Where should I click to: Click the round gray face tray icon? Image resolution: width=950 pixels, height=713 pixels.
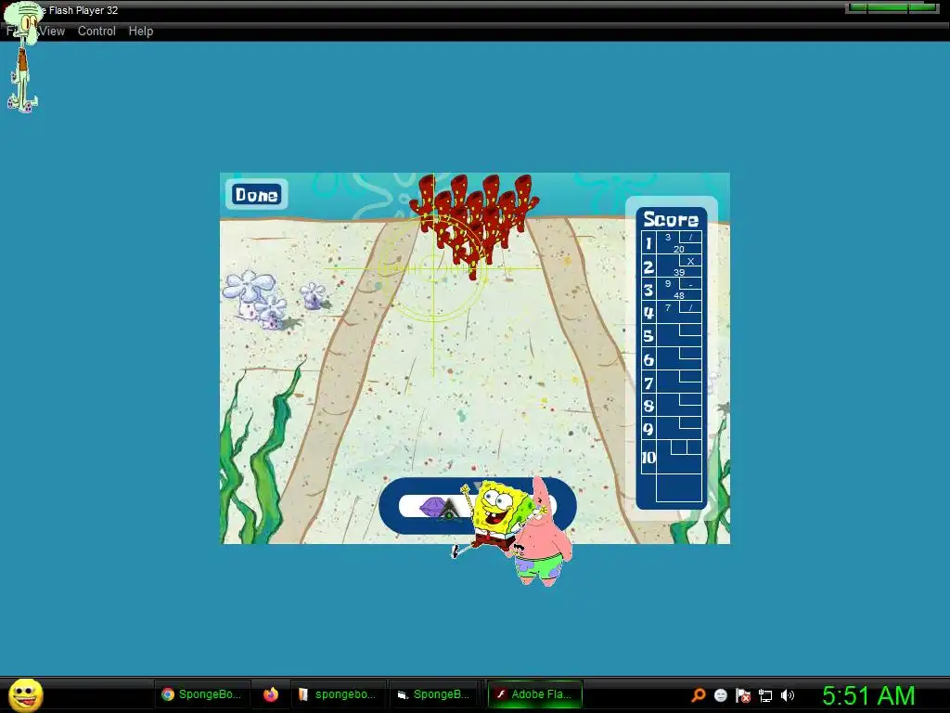pos(720,695)
